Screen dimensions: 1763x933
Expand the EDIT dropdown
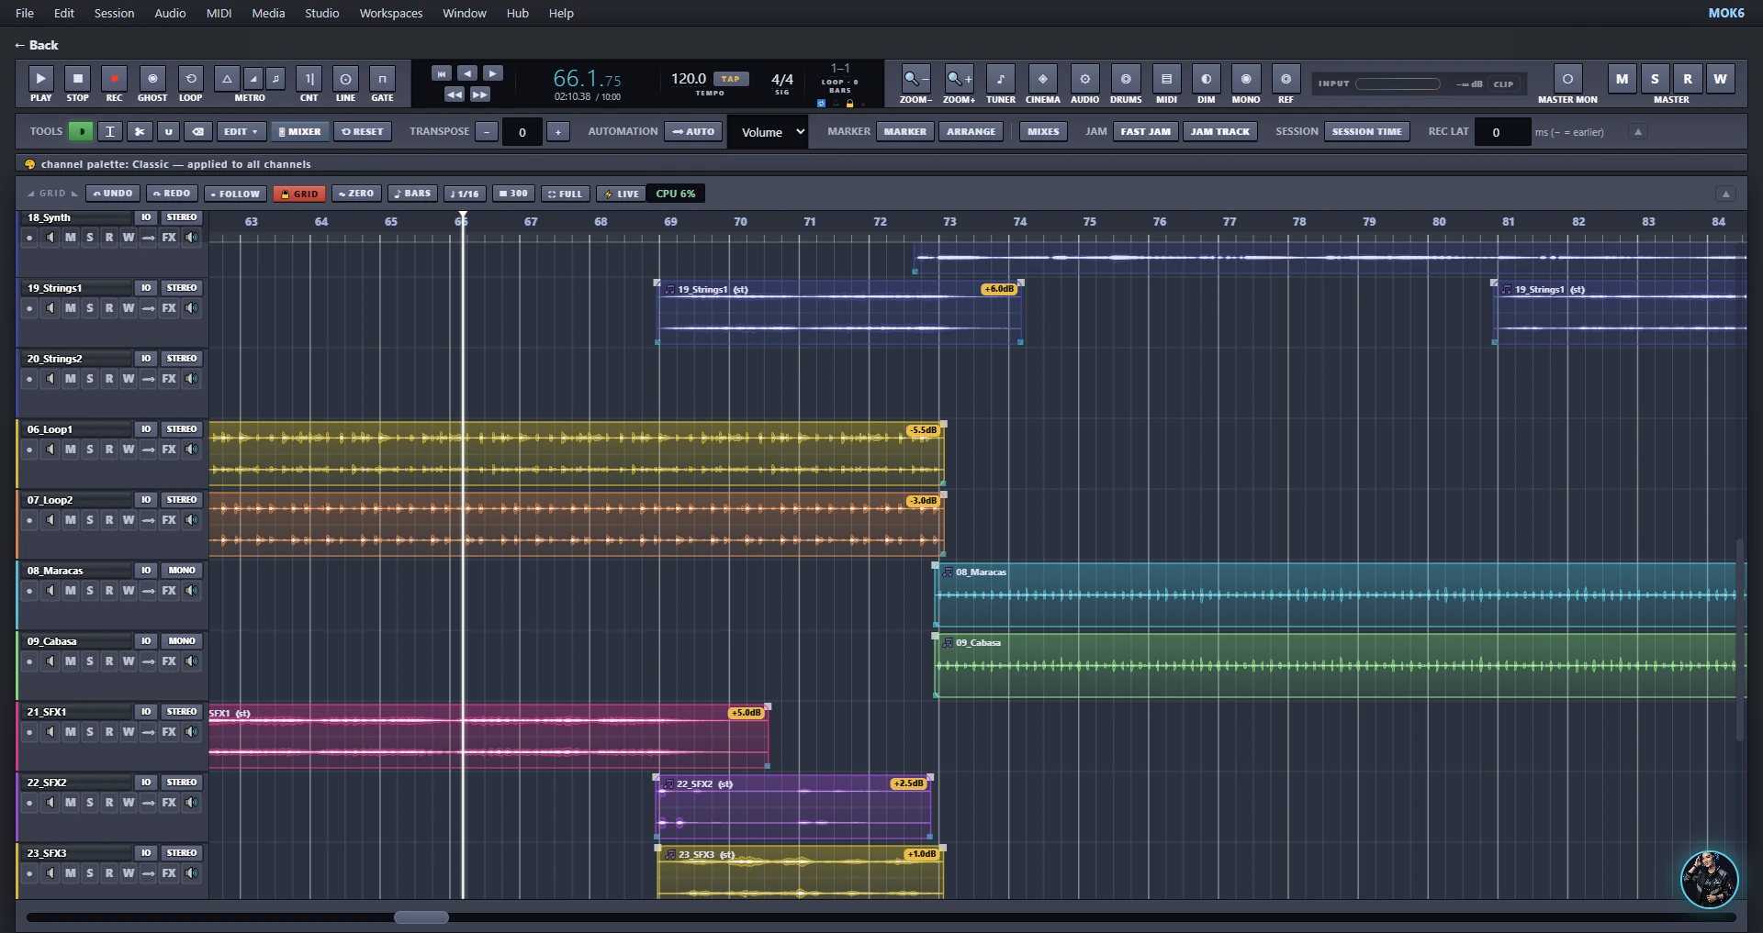[x=241, y=131]
